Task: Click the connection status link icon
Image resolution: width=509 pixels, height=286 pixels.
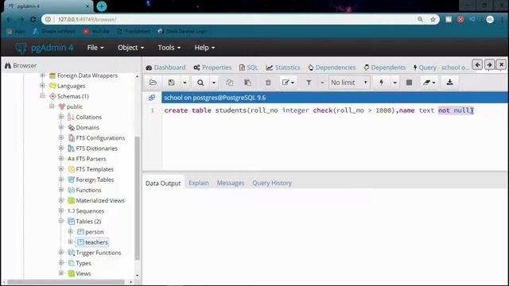Action: (x=152, y=98)
